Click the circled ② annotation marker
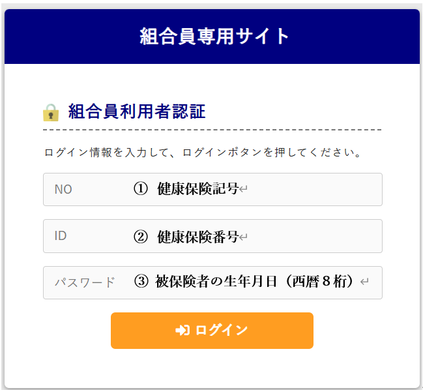 coord(141,237)
